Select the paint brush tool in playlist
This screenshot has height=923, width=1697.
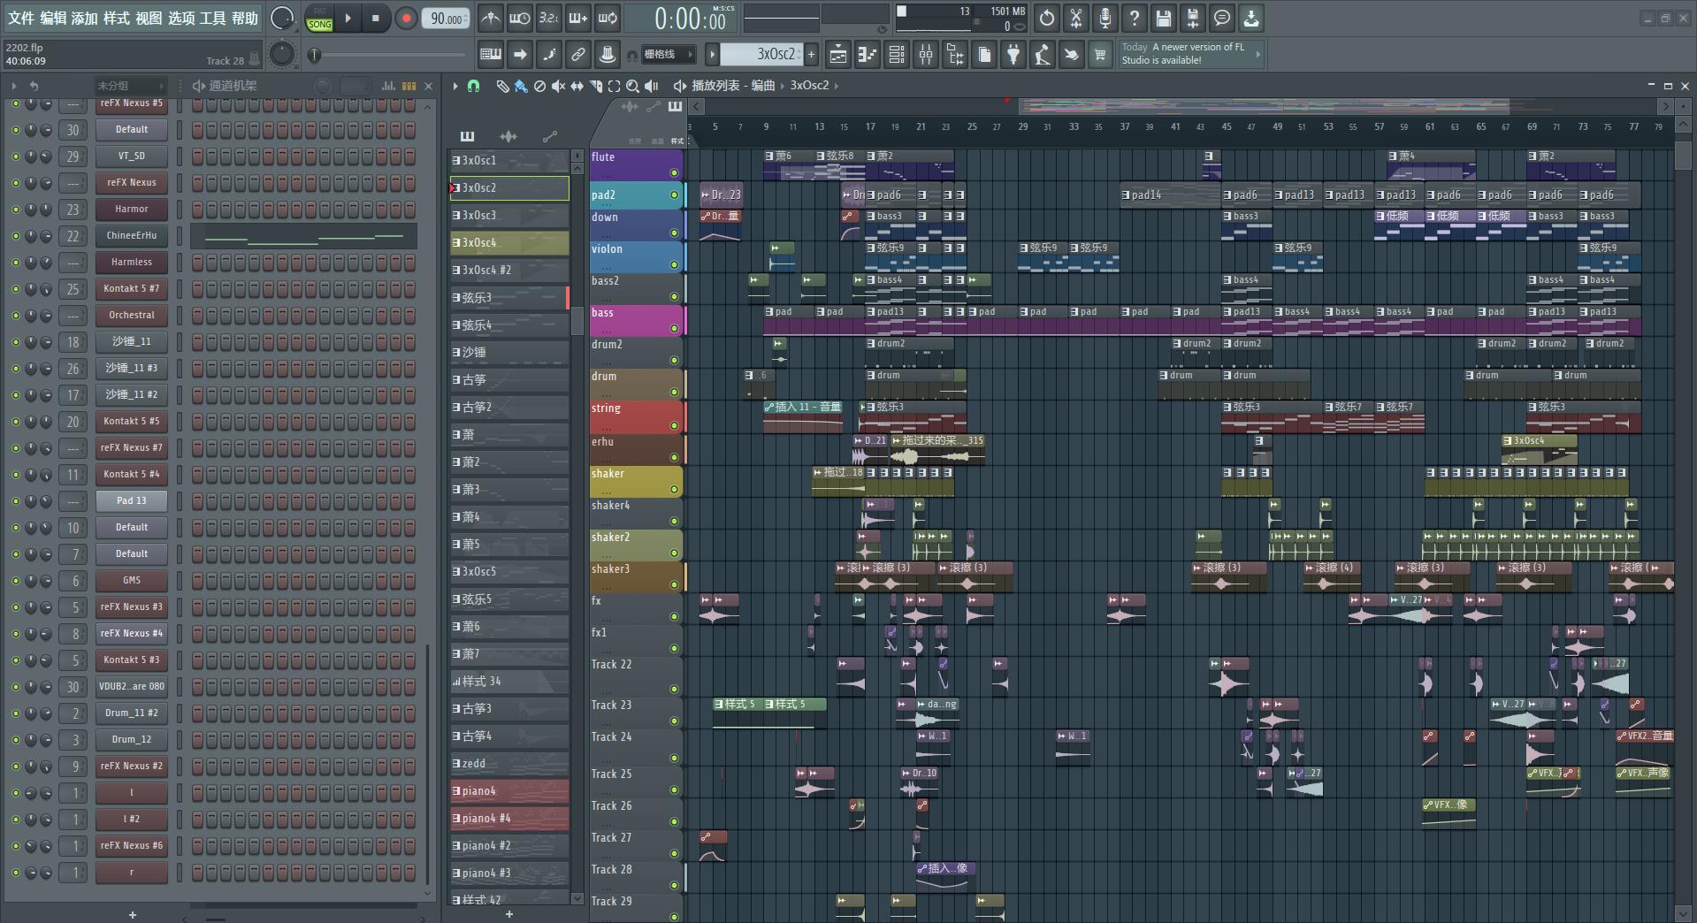click(521, 86)
